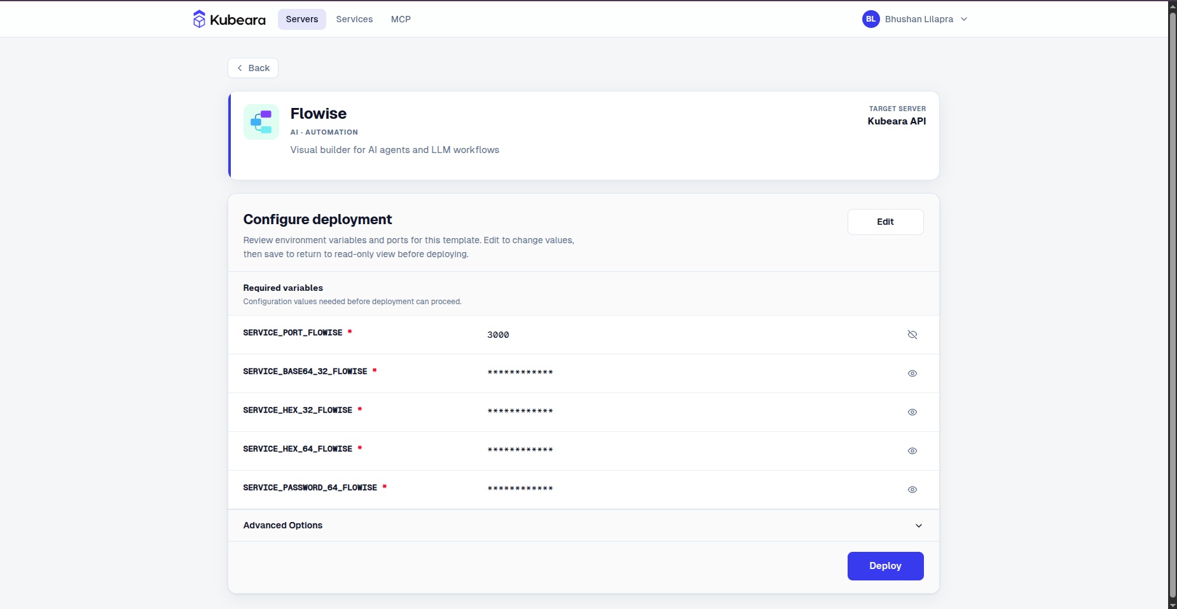Click the Back button

click(253, 68)
